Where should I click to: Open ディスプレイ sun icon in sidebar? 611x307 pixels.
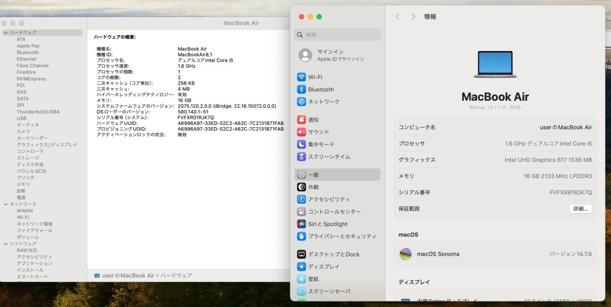point(301,266)
